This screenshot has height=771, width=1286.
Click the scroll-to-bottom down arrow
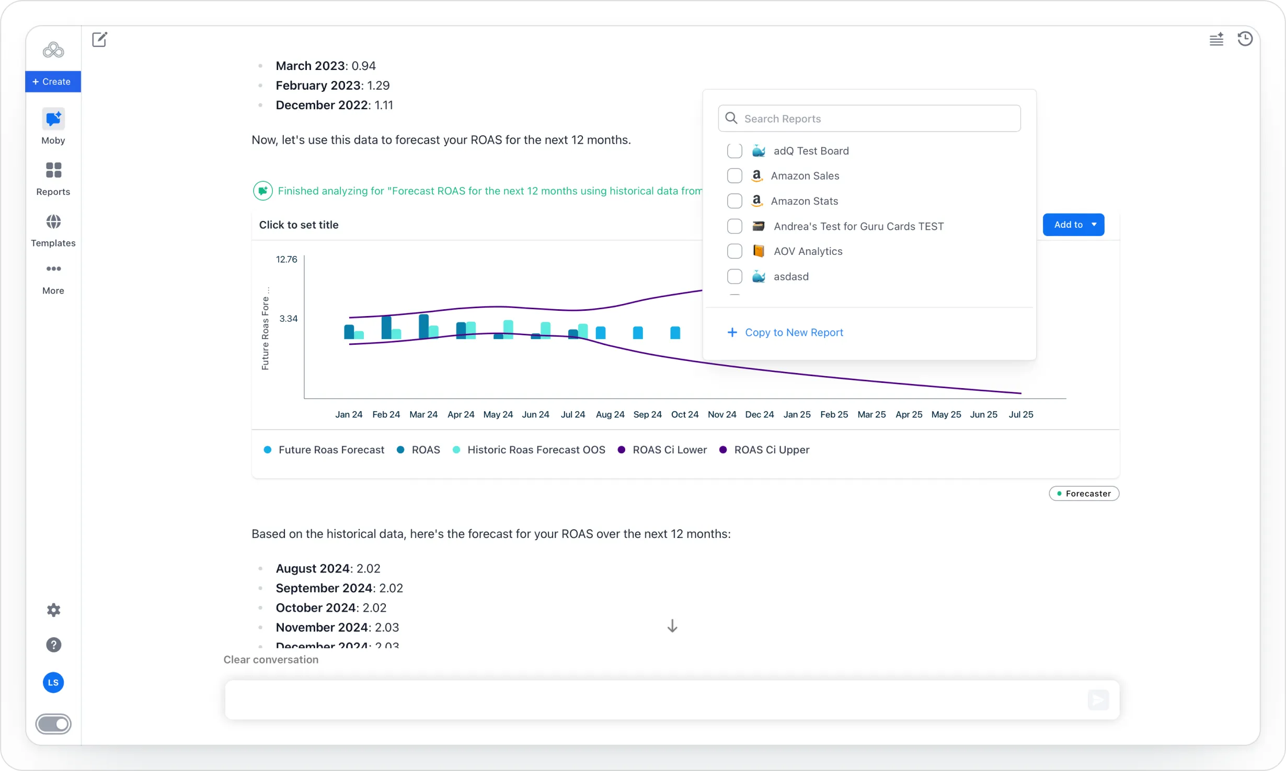point(672,626)
